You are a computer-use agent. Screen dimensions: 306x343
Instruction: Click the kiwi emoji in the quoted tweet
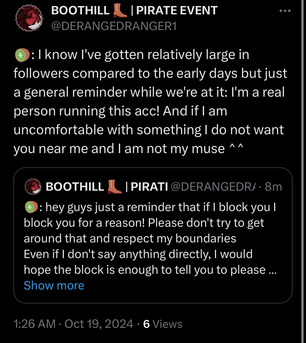(x=30, y=207)
